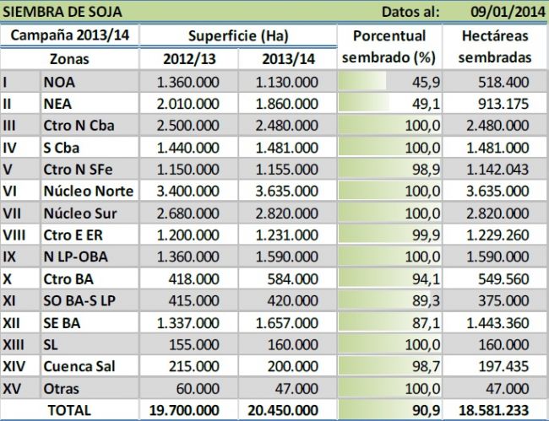Screen dimensions: 549x421
Task: Select the total 2012/13 value 19.700.000
Action: pos(189,410)
